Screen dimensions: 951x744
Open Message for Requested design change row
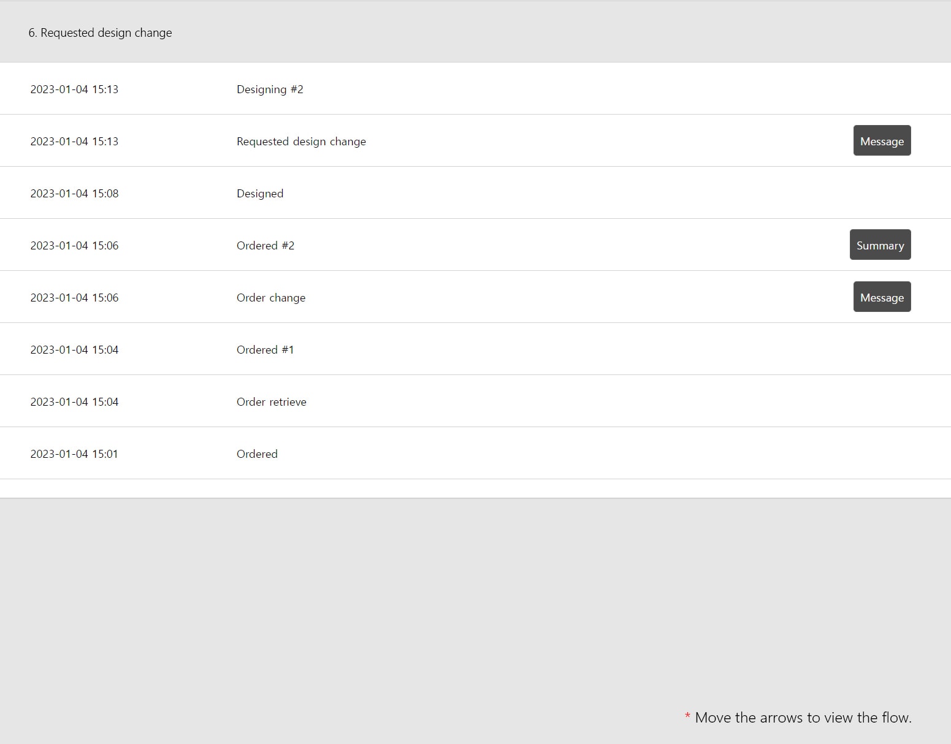tap(882, 140)
